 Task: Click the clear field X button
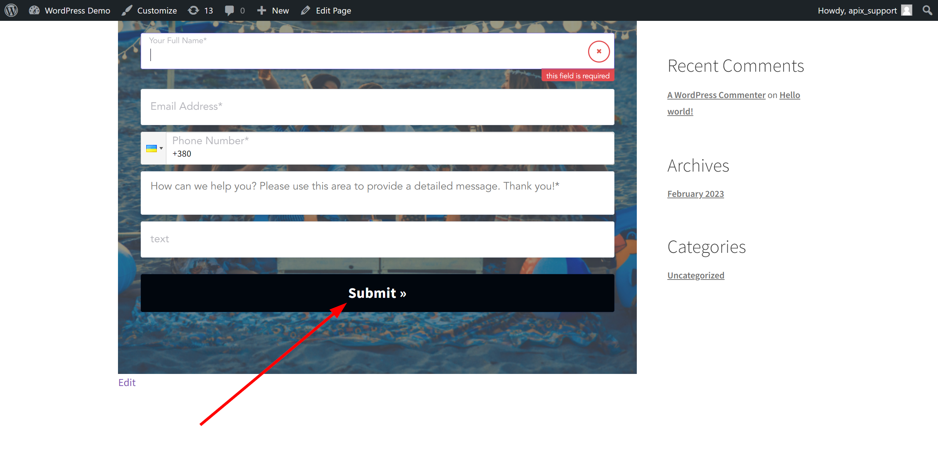pos(599,51)
